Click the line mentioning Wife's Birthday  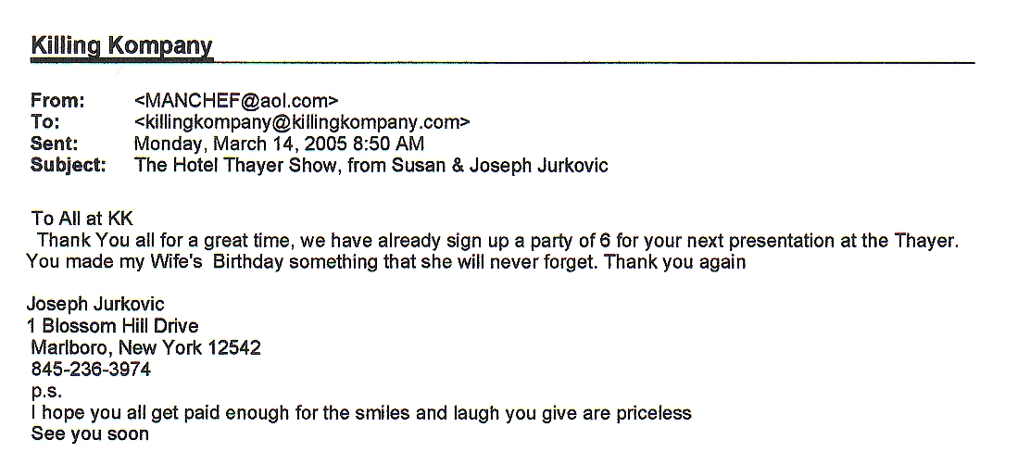(x=386, y=262)
